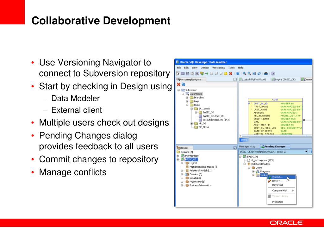The height and width of the screenshot is (243, 324).
Task: Click the green arrow toolbar icon
Action: (x=206, y=73)
